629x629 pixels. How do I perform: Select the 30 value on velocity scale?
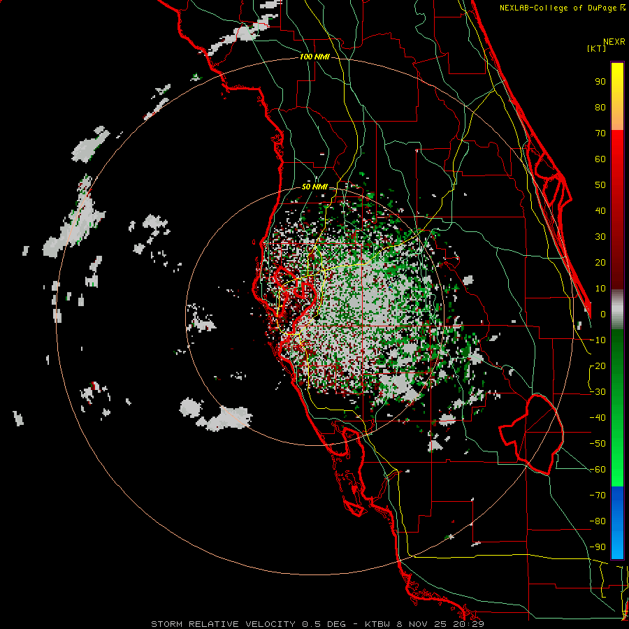(600, 237)
